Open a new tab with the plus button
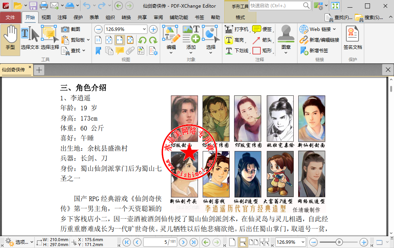394x248 pixels. [x=39, y=70]
